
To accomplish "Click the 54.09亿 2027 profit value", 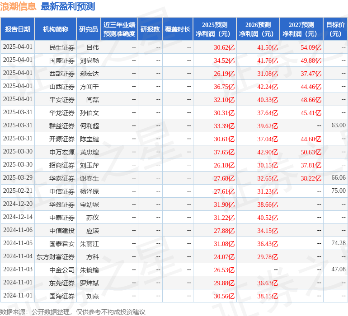I will 311,47.
